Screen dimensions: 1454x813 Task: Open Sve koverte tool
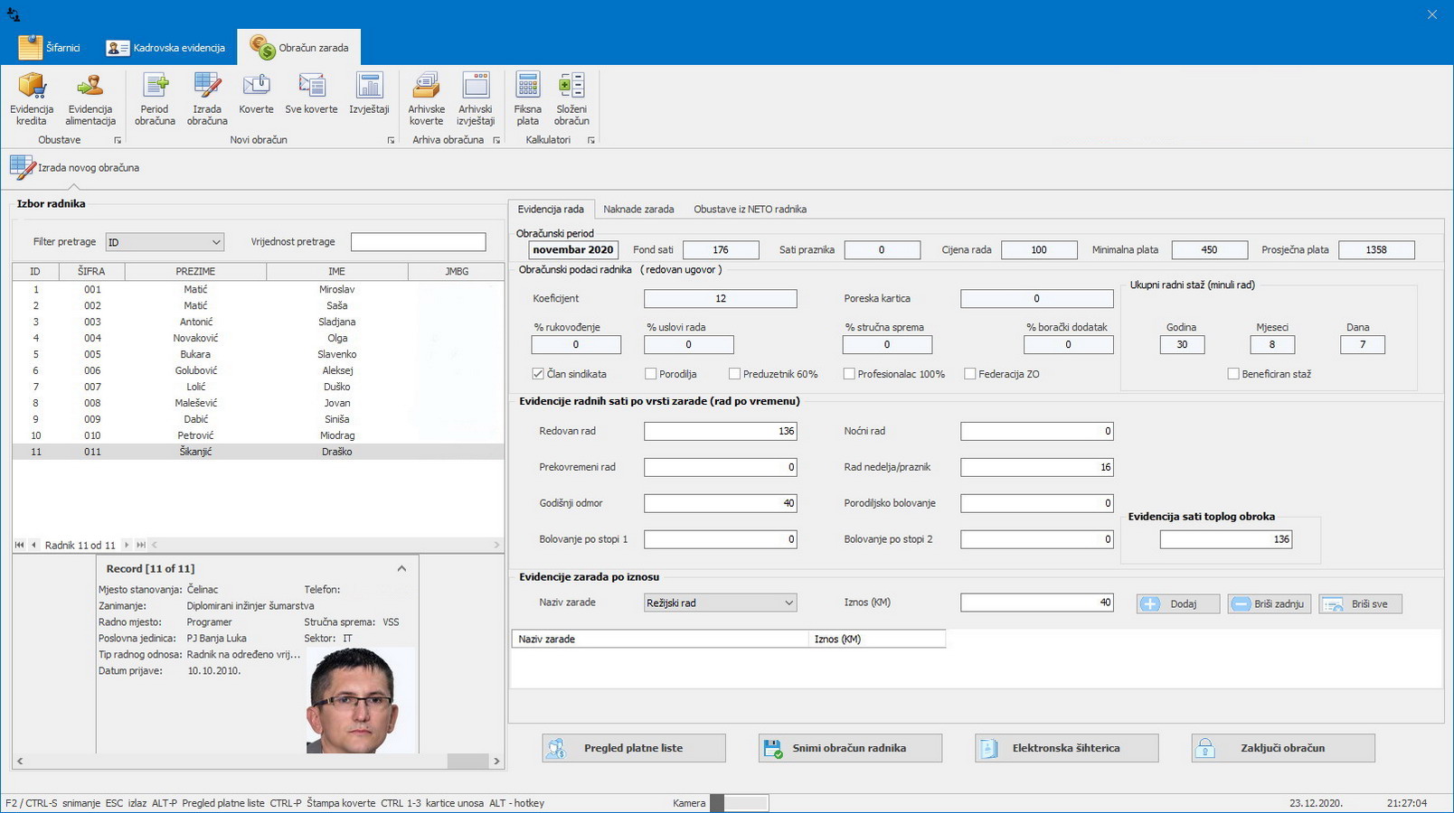311,93
